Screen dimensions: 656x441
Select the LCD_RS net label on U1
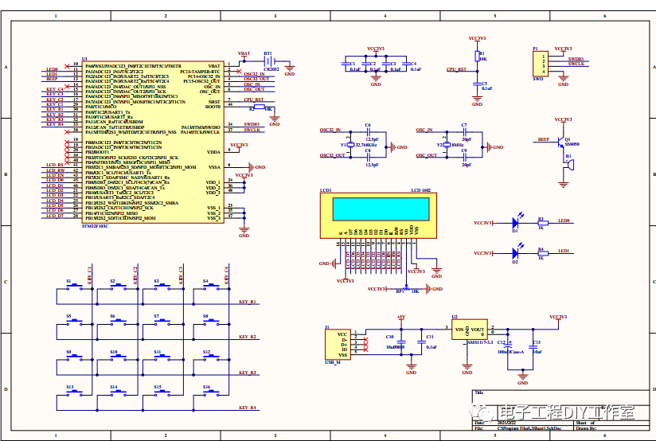pos(55,166)
